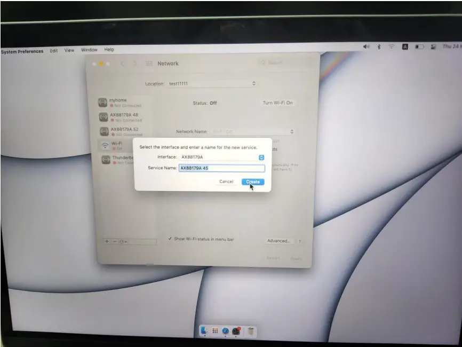Click the Revert button
Image resolution: width=462 pixels, height=347 pixels.
[x=273, y=258]
